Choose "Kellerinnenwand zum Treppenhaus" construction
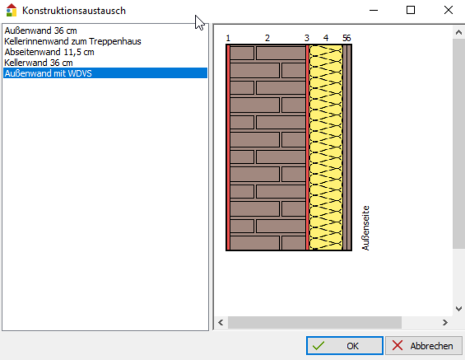Screen dimensions: 465x360 pos(72,41)
